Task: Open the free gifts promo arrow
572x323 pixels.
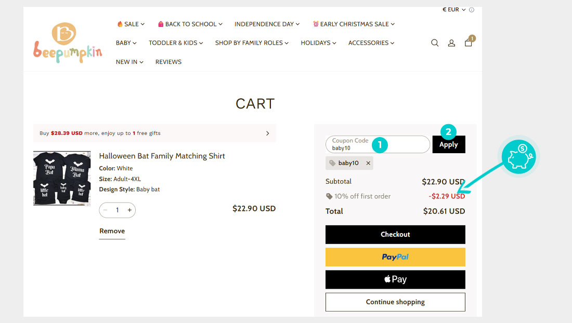Action: 267,133
